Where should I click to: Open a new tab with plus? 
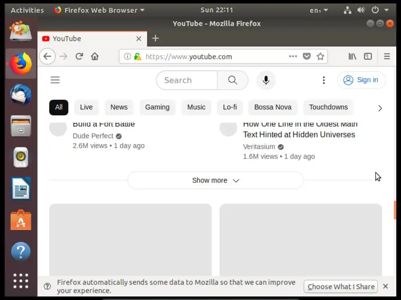click(155, 39)
